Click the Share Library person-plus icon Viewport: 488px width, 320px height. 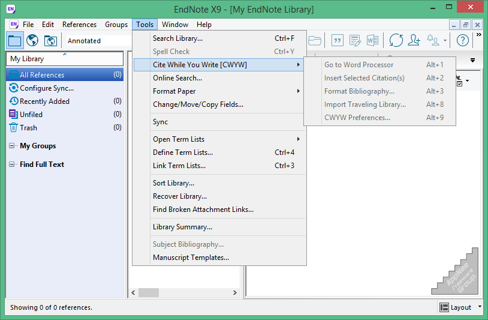pyautogui.click(x=414, y=40)
